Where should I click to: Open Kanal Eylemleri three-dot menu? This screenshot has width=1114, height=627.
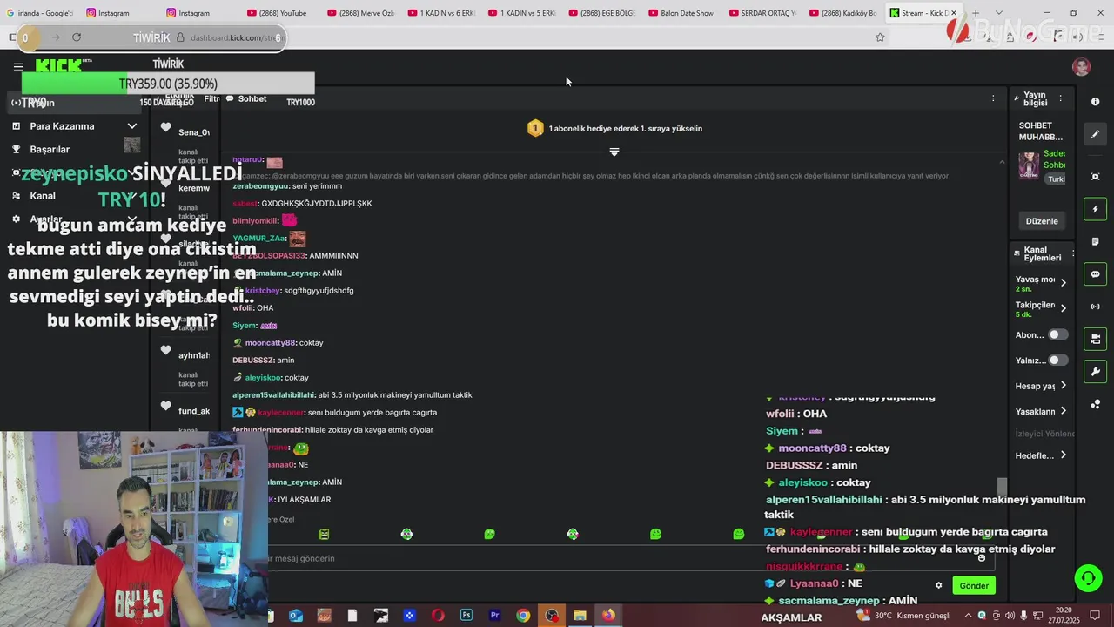tap(1072, 253)
